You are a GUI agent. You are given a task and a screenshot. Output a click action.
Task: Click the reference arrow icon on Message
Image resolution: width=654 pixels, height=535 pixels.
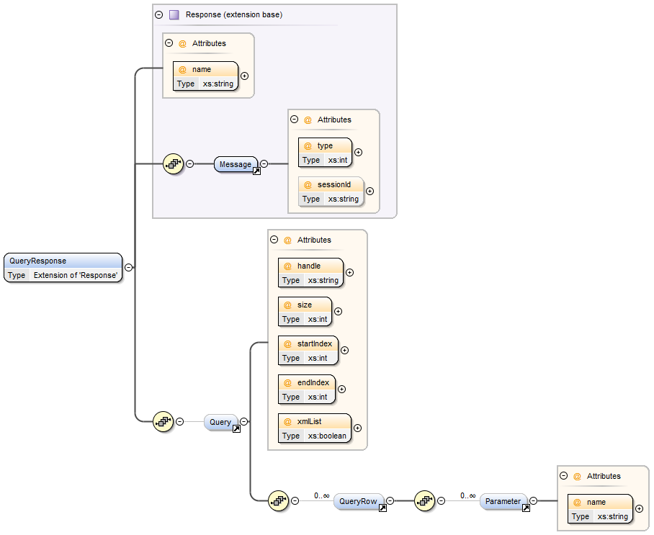pyautogui.click(x=256, y=171)
